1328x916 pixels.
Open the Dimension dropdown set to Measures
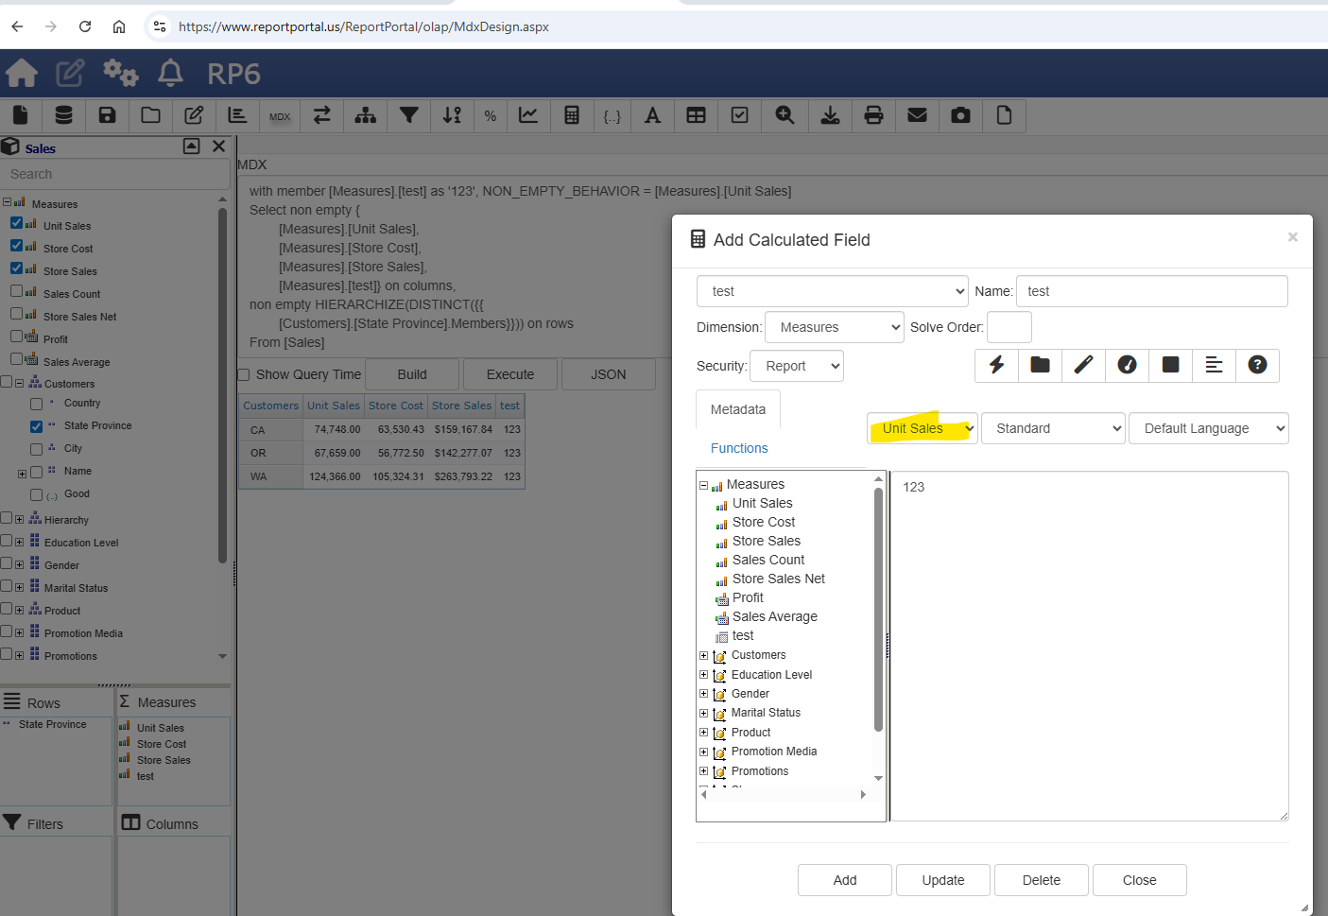pos(835,327)
